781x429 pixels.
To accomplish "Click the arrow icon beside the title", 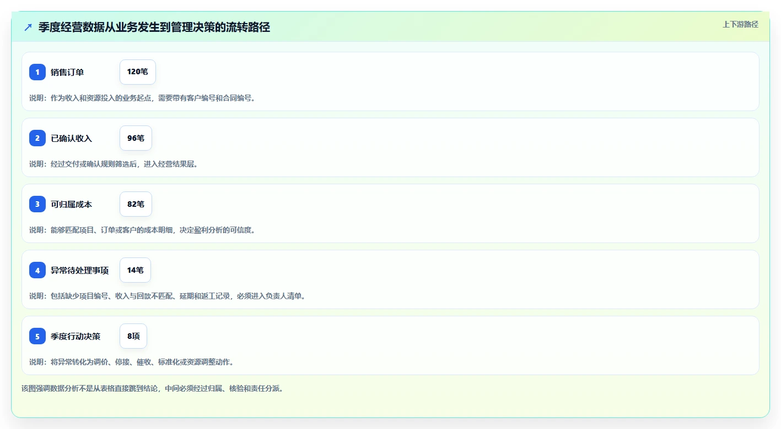I will (28, 28).
